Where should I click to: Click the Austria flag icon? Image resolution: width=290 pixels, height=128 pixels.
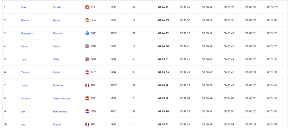(87, 72)
